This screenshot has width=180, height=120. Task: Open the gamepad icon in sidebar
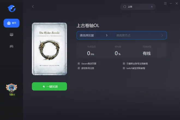tap(11, 46)
